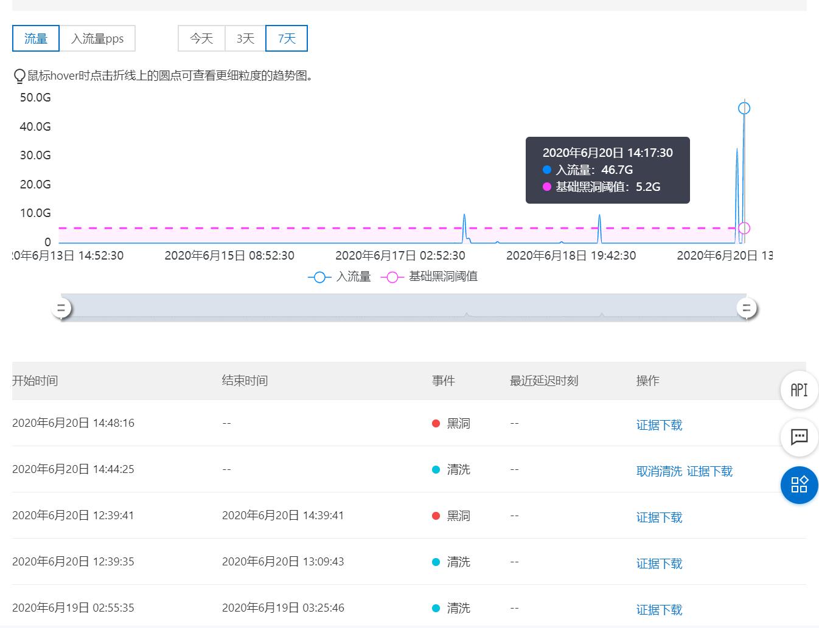Click the 事件 column header
The image size is (819, 628).
pyautogui.click(x=444, y=381)
